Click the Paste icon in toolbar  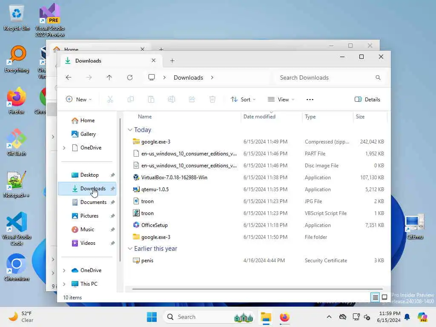tap(151, 99)
